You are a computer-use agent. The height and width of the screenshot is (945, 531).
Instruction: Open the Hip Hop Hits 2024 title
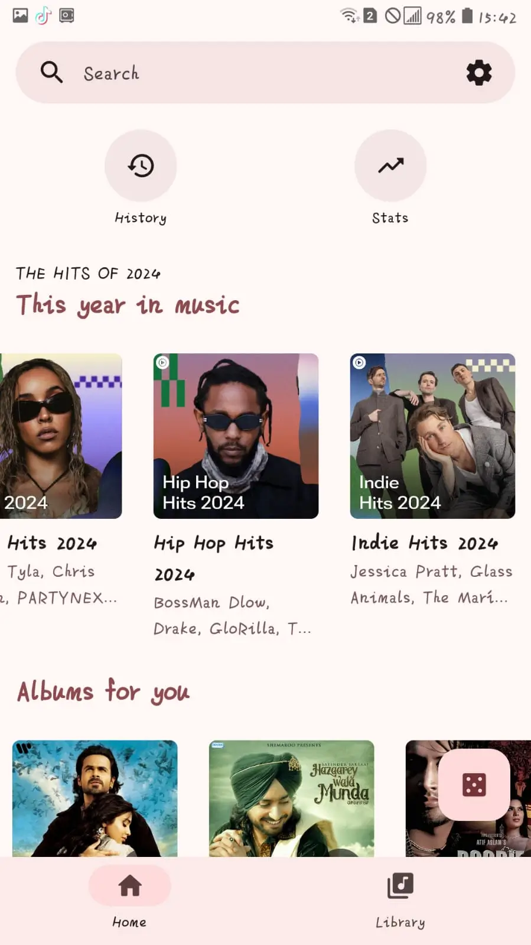[x=214, y=558]
